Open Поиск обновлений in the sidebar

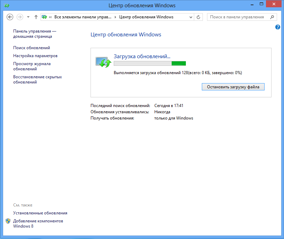point(32,48)
